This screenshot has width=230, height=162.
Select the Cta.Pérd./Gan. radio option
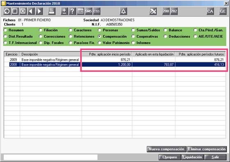195,30
